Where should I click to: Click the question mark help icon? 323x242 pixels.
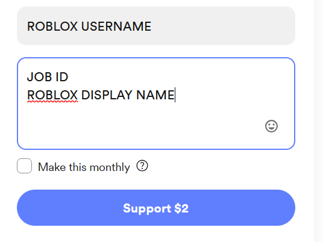(142, 166)
